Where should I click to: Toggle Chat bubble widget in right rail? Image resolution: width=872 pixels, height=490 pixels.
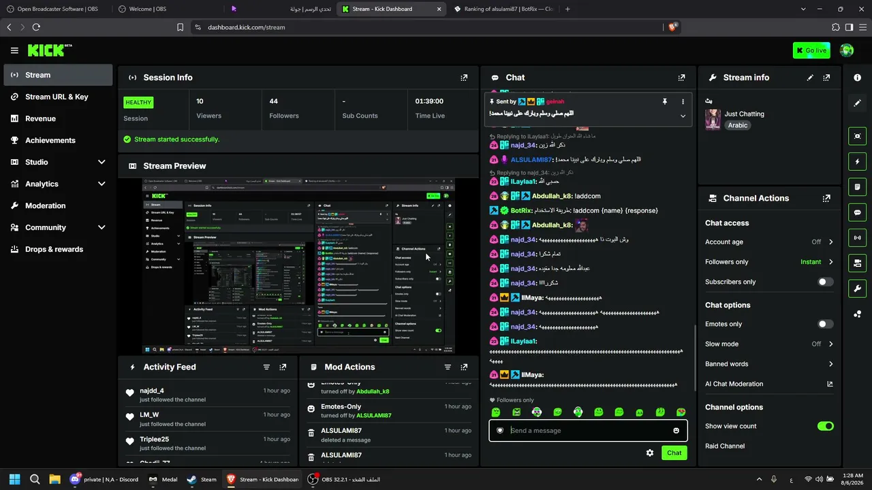pos(857,212)
